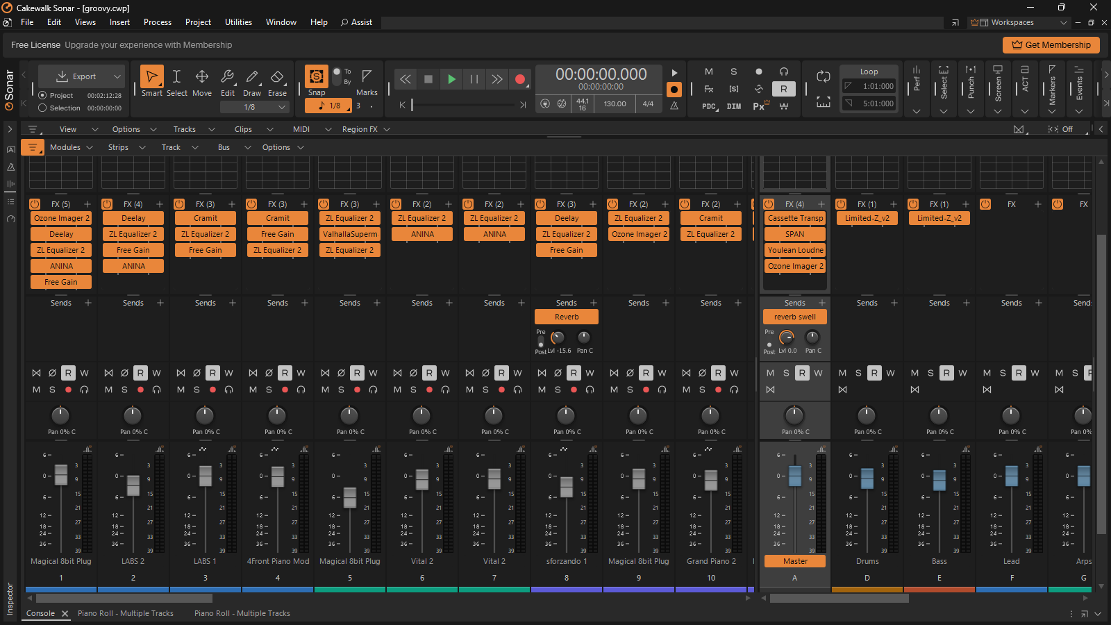1111x625 pixels.
Task: Expand the console Strips dropdown
Action: point(126,147)
